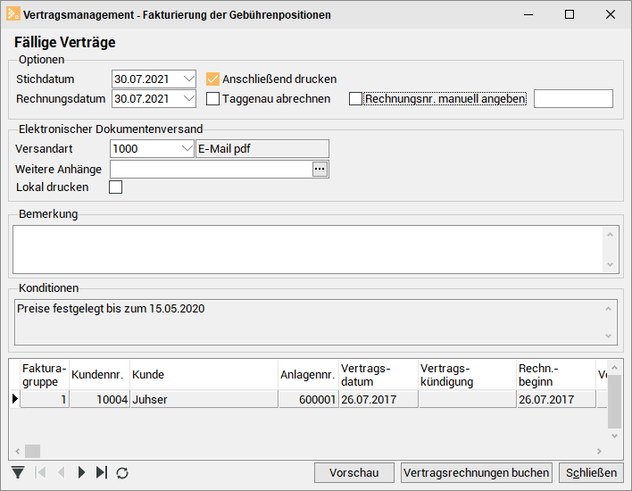Viewport: 632px width, 491px height.
Task: Click the Vorschau button
Action: coord(353,472)
